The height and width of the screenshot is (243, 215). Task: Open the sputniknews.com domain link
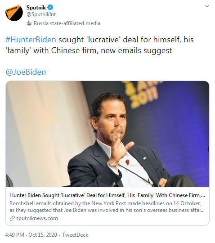[37, 218]
